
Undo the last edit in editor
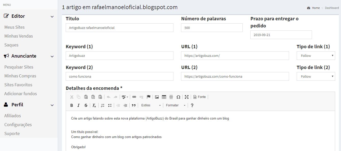tap(108, 97)
